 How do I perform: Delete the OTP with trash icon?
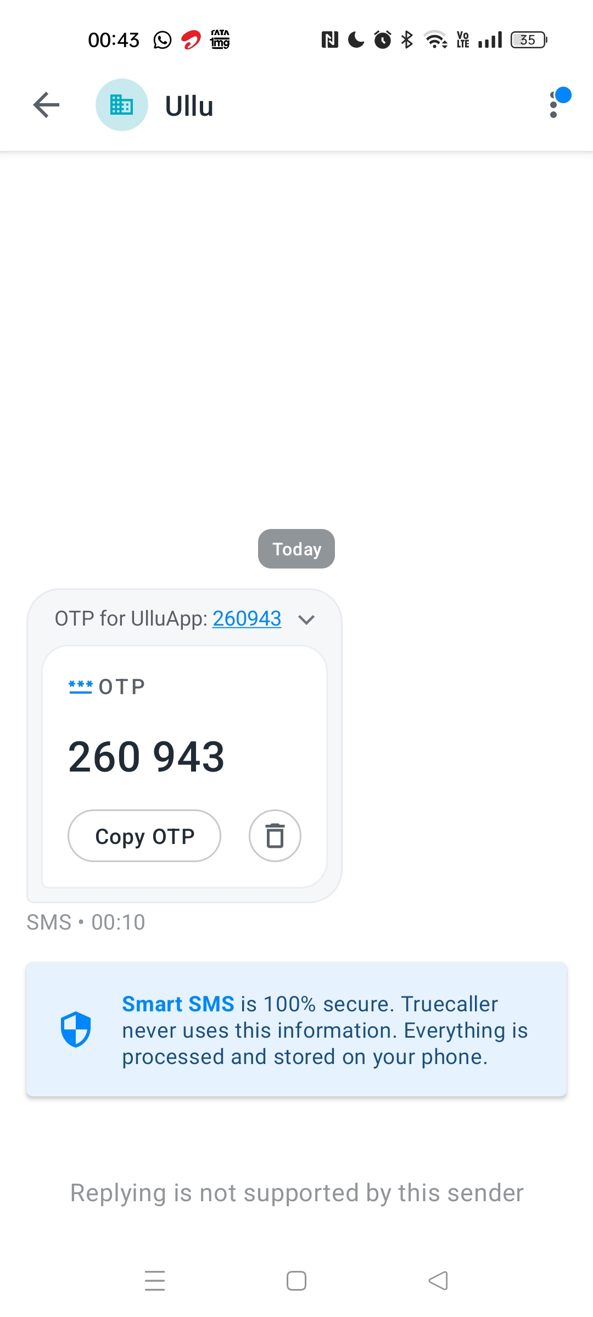tap(275, 836)
